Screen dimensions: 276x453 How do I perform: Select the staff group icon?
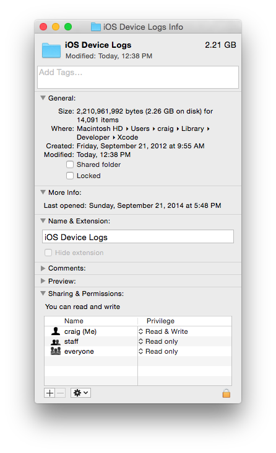point(56,342)
